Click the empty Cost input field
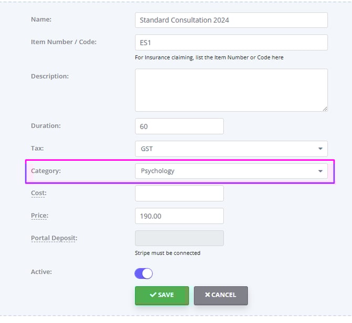The image size is (352, 323). [x=179, y=193]
